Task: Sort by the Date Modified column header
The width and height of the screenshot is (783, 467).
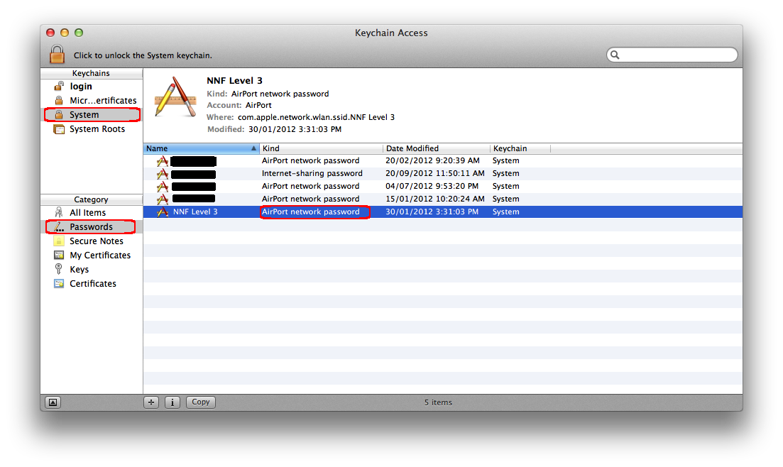Action: pos(437,148)
